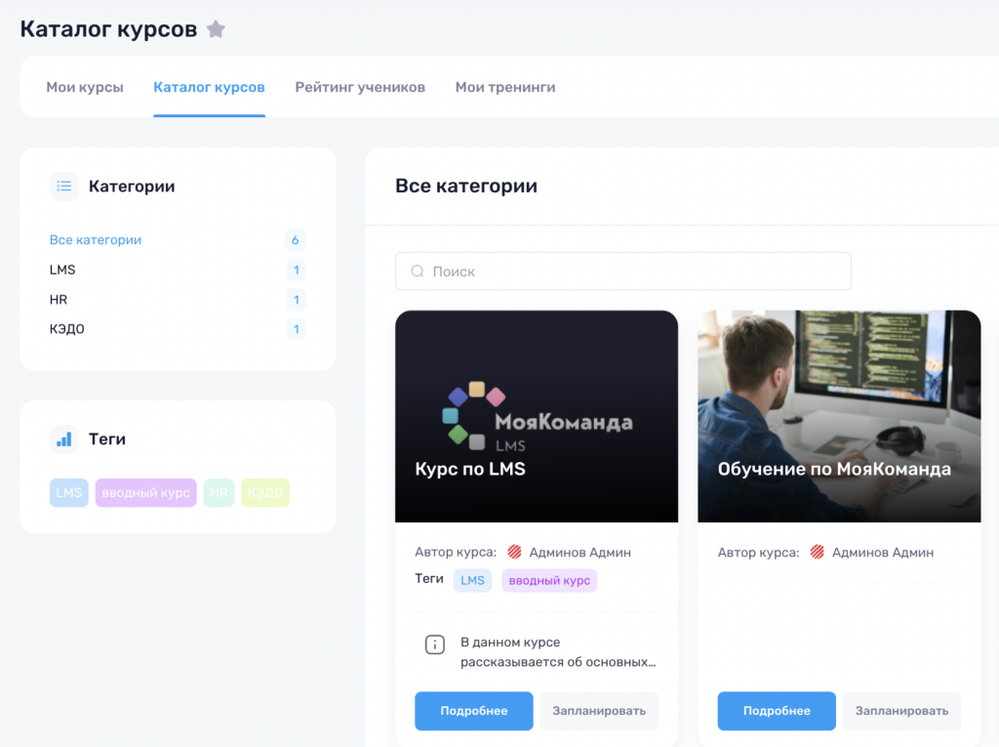Click author avatar in Обучение по МояКоманда card

coord(818,552)
